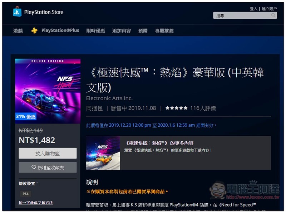Click the 新增至收藏夾 wishlist button
286x213 pixels.
click(x=48, y=167)
